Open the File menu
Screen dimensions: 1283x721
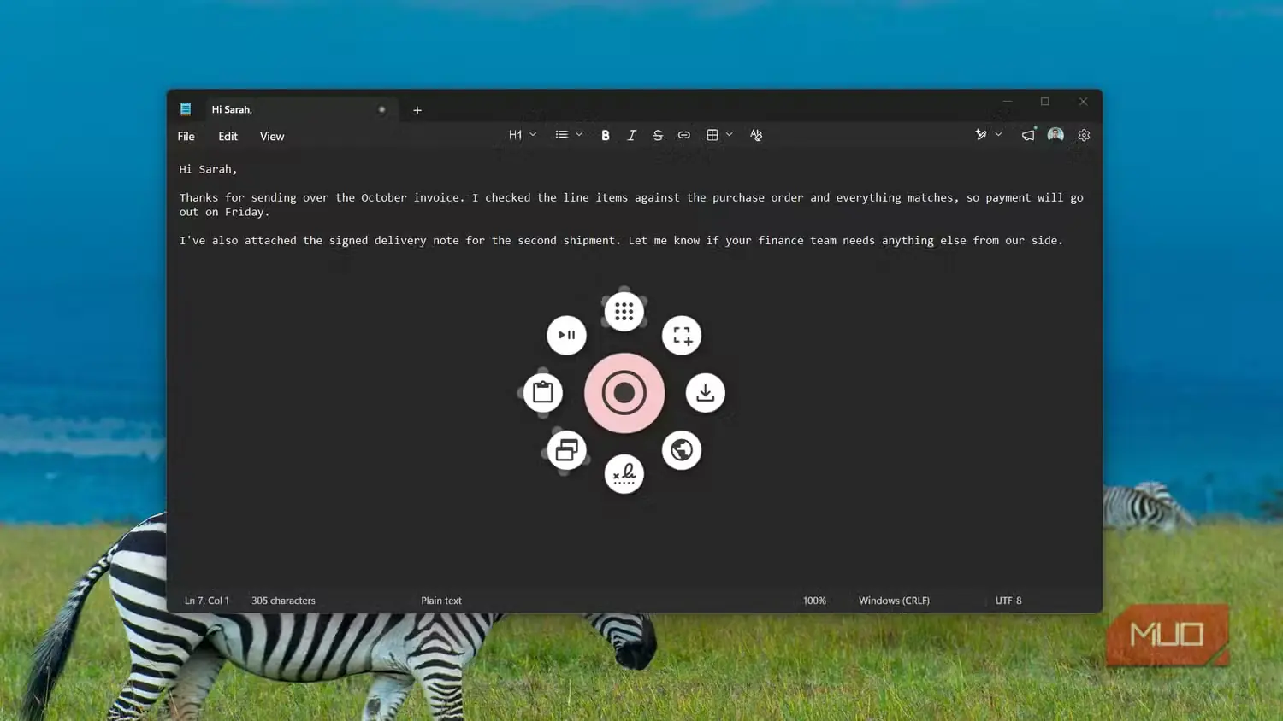coord(186,137)
